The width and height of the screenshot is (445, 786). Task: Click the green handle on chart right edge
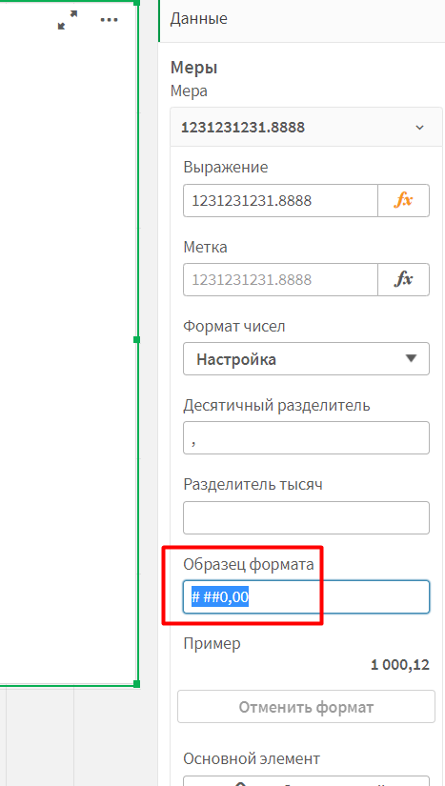[x=137, y=339]
